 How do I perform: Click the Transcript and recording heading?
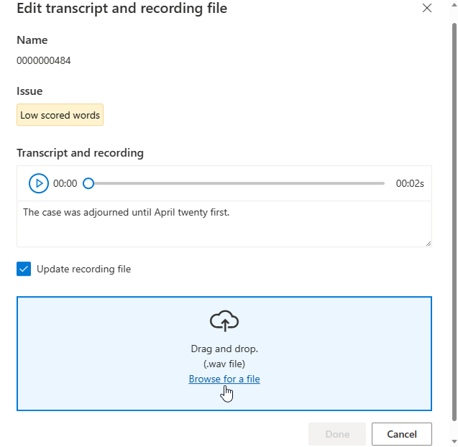coord(80,153)
